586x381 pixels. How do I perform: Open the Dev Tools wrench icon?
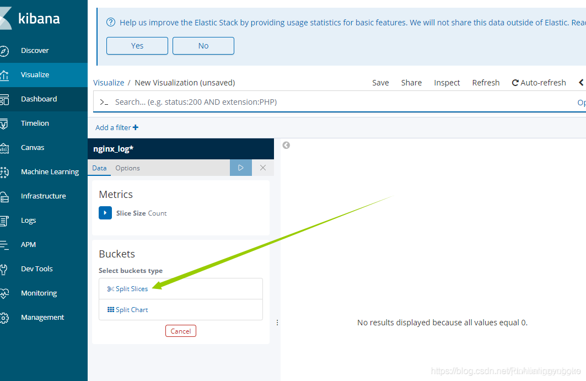[4, 269]
